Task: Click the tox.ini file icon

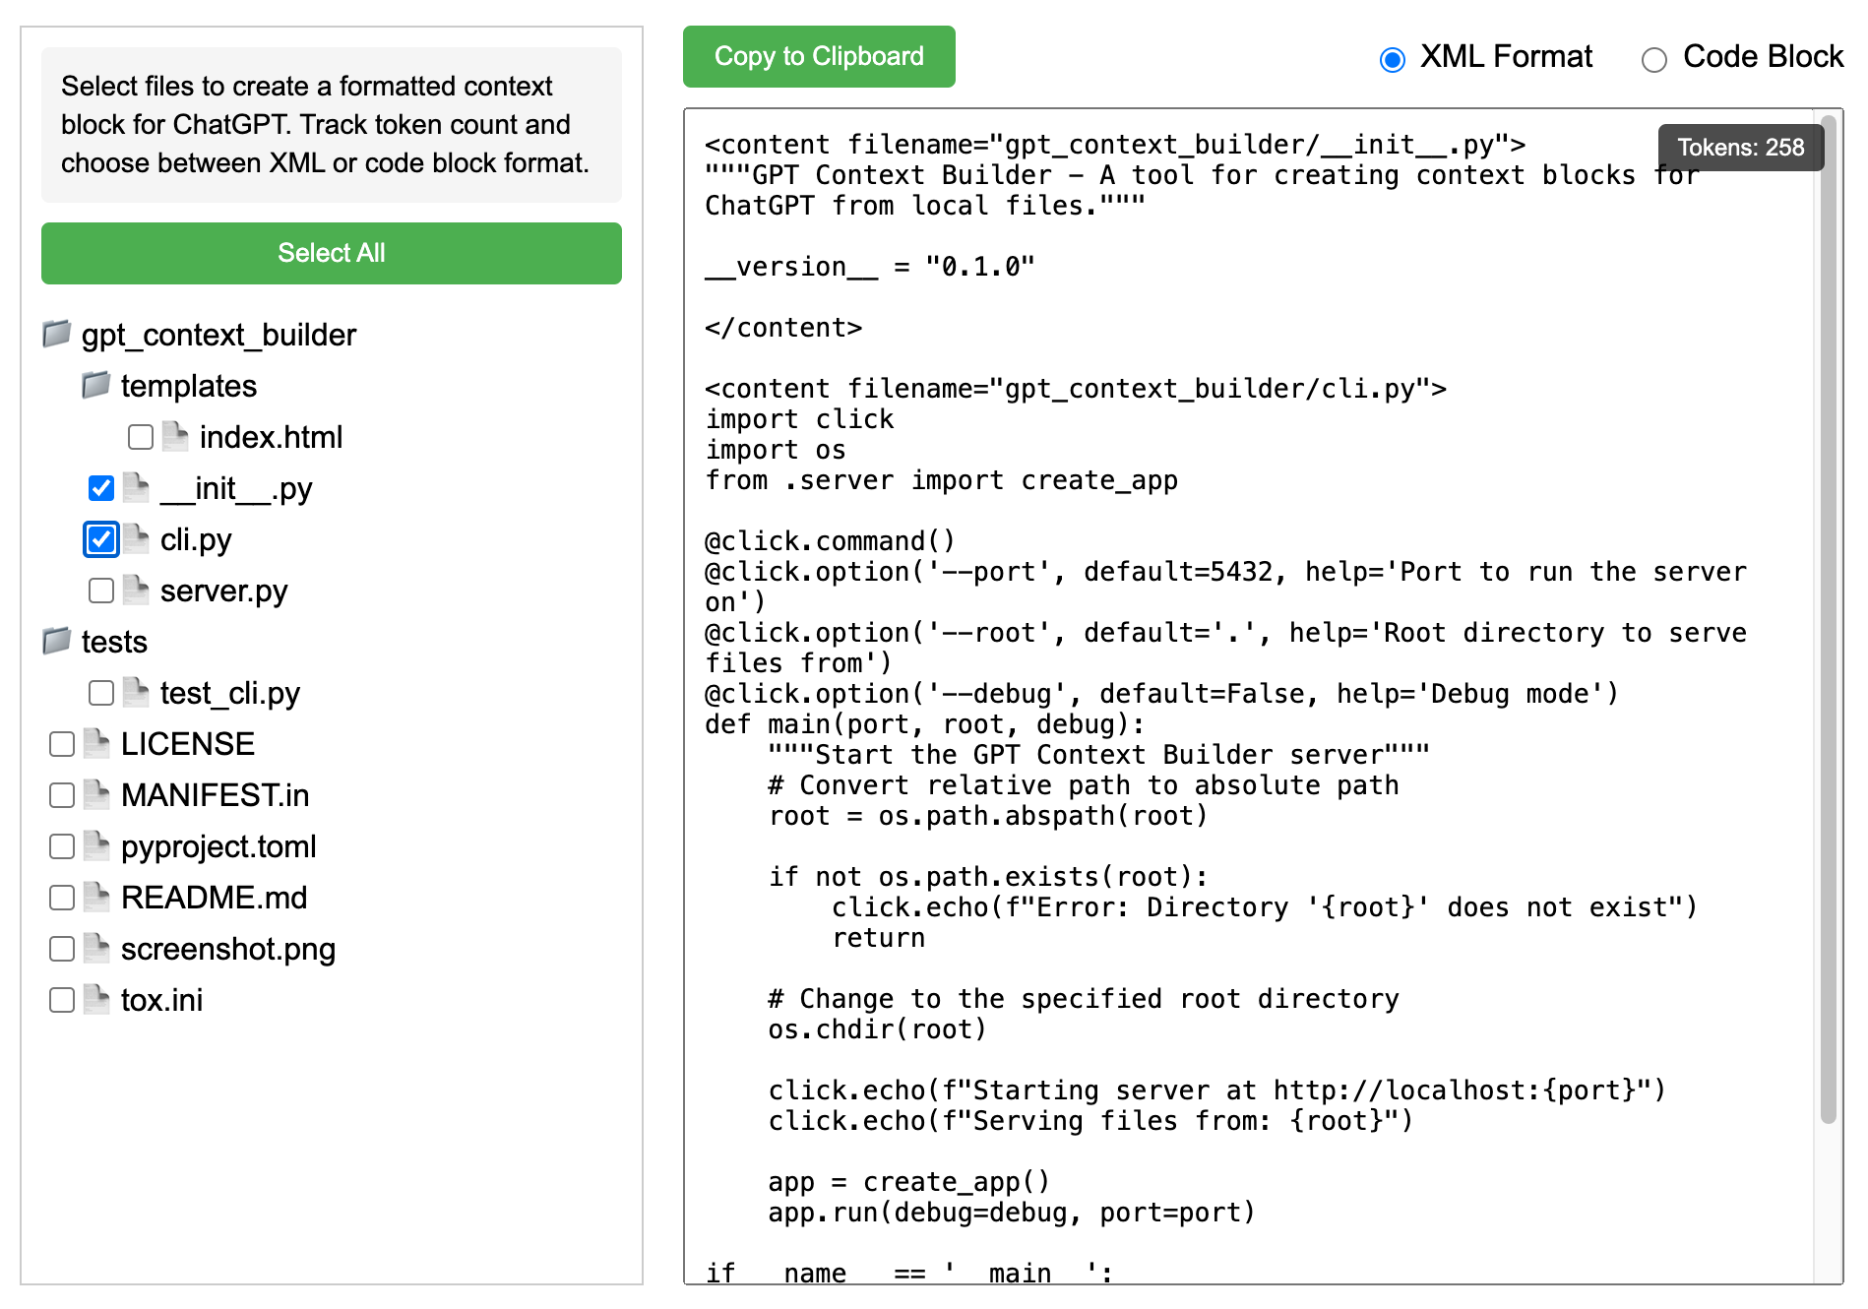Action: point(96,1000)
